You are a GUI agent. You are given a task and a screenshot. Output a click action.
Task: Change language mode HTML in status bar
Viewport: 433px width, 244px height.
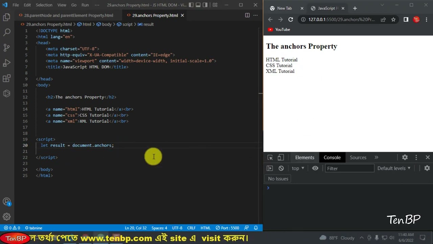tap(205, 228)
